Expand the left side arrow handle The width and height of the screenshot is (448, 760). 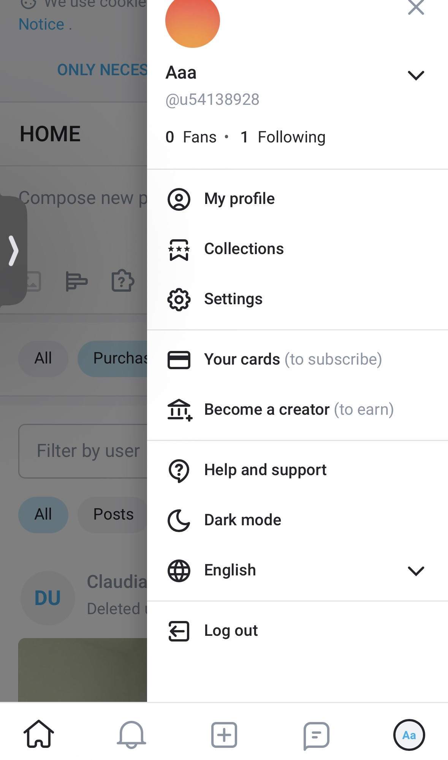(14, 250)
